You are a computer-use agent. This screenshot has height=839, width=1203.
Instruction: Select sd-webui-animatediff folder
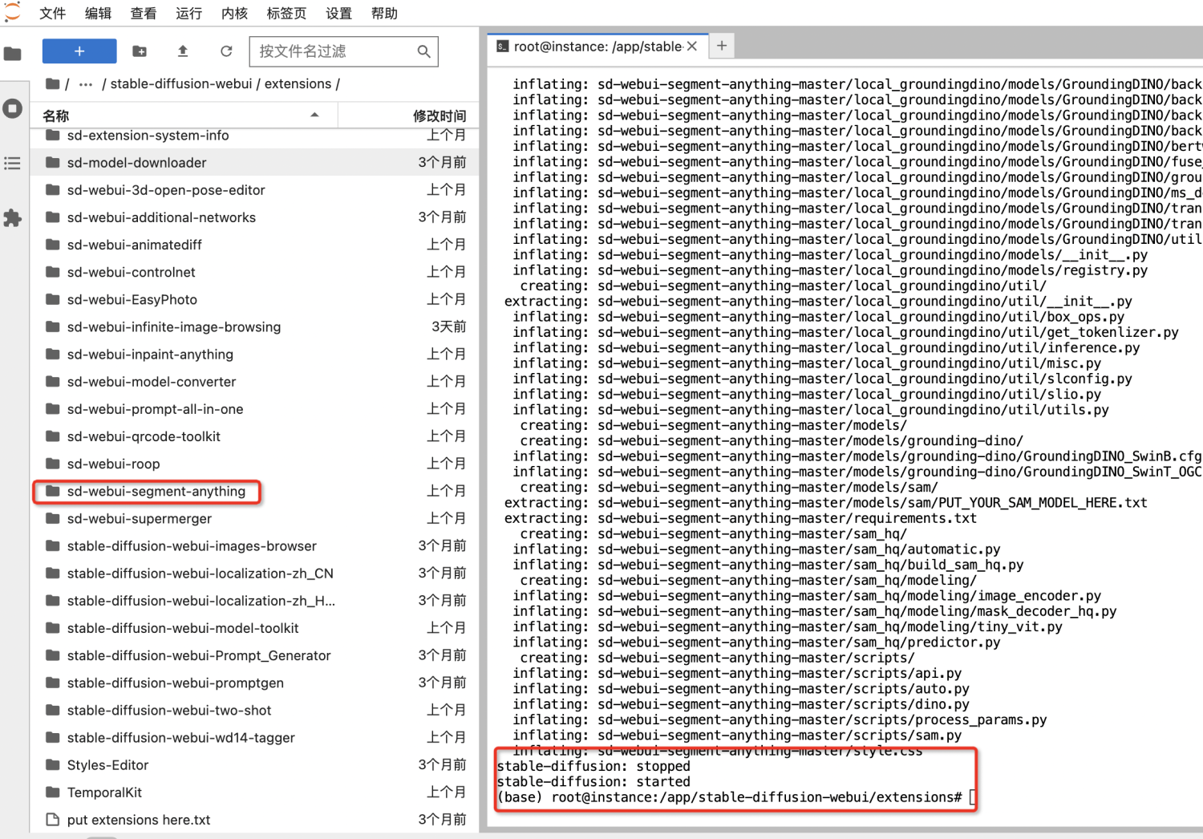click(256, 245)
